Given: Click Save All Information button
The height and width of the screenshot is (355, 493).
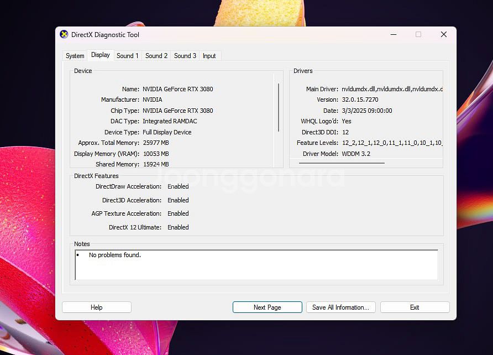Looking at the screenshot, I should 340,307.
